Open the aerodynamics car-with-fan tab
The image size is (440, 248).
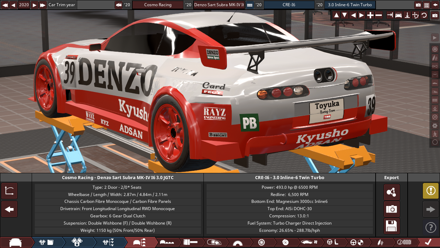tap(308, 242)
